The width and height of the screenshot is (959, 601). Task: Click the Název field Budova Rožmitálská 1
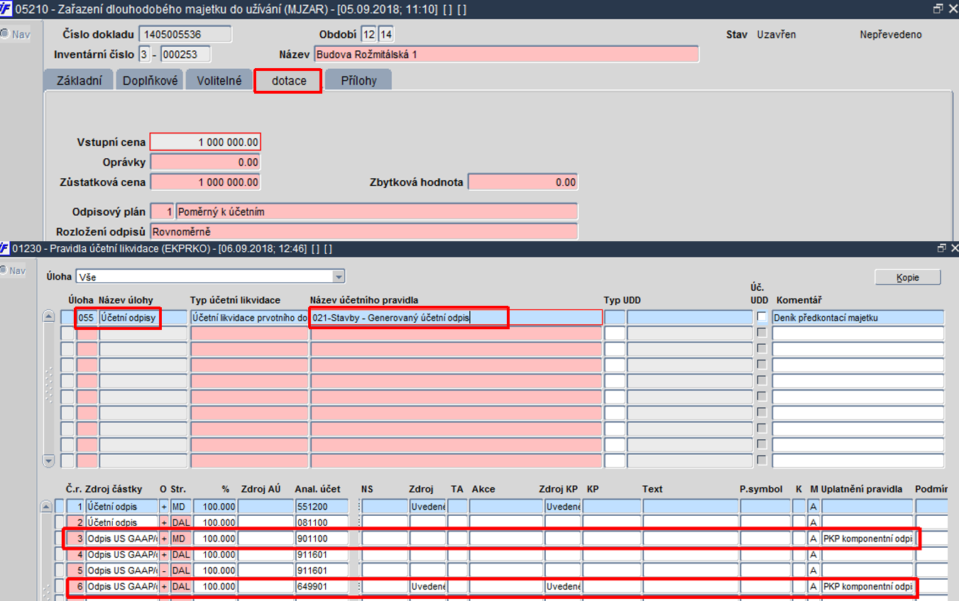coord(506,54)
